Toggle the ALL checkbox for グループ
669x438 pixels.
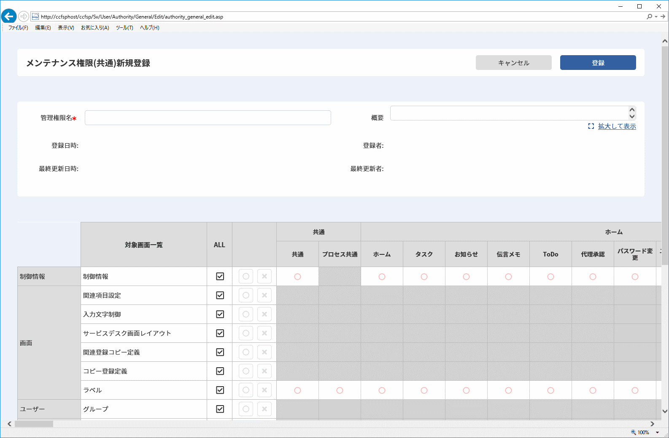coord(220,409)
